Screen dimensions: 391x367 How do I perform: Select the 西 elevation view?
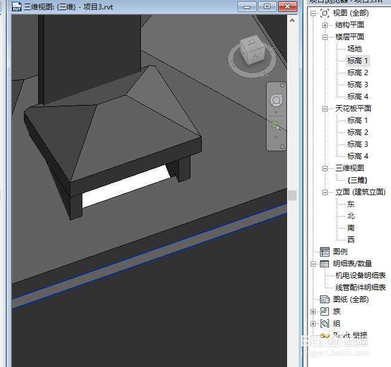[351, 240]
